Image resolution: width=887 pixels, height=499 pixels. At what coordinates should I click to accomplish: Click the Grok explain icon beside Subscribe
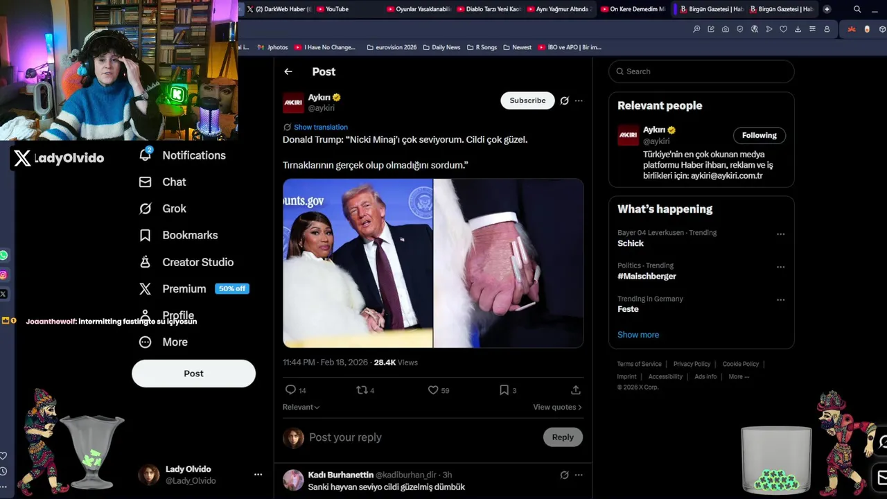click(x=564, y=100)
